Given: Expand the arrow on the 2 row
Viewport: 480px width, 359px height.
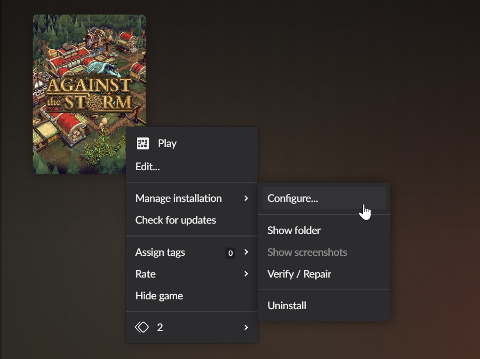Looking at the screenshot, I should tap(246, 327).
